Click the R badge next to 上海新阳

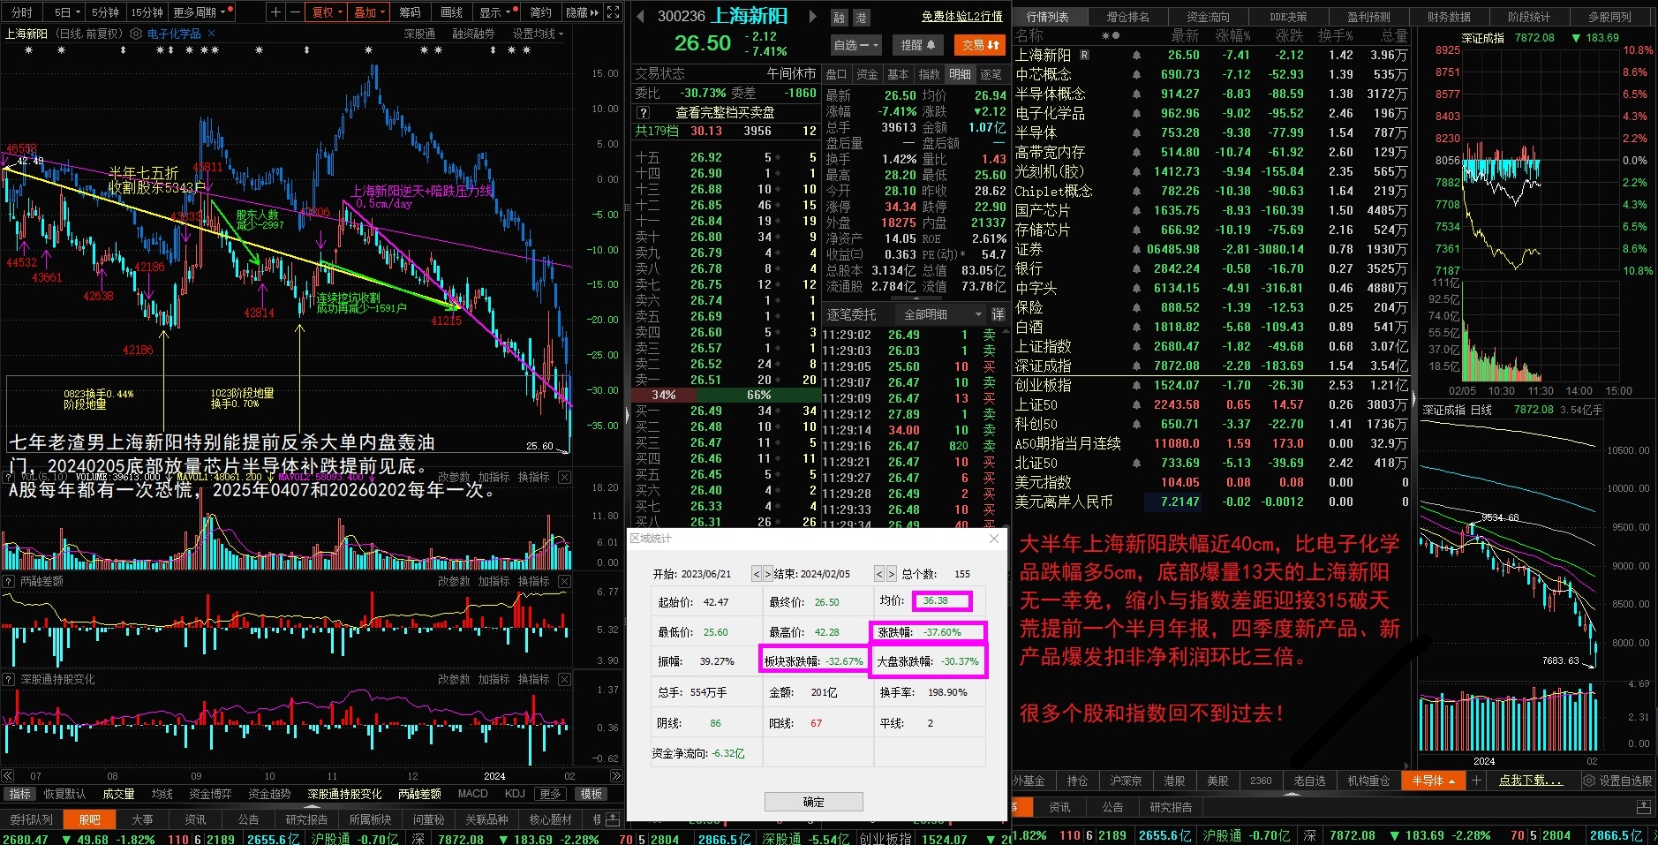[x=1084, y=55]
